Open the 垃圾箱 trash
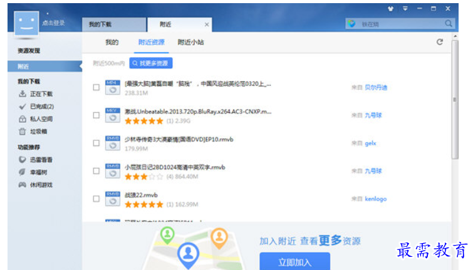 pyautogui.click(x=38, y=132)
